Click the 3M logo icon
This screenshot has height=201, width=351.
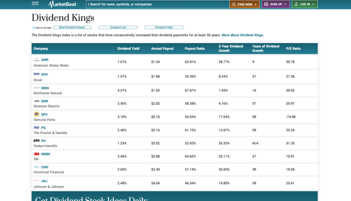36,154
